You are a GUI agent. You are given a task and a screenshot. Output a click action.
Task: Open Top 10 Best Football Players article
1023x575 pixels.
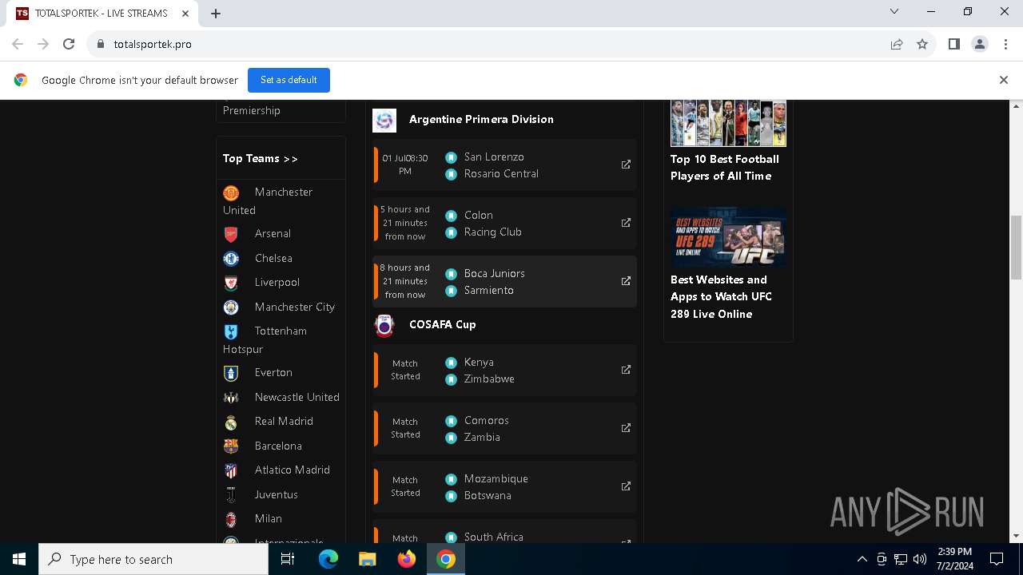(725, 168)
